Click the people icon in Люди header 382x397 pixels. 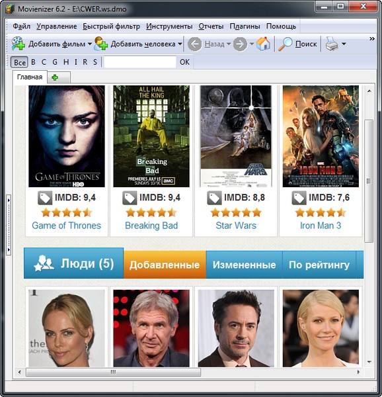click(x=44, y=263)
